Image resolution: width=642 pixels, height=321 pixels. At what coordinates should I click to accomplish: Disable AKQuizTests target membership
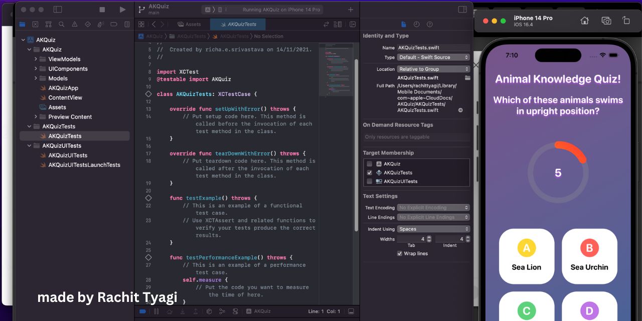coord(370,173)
